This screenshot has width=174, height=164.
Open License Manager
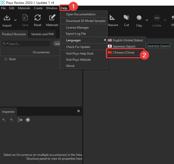click(x=84, y=28)
